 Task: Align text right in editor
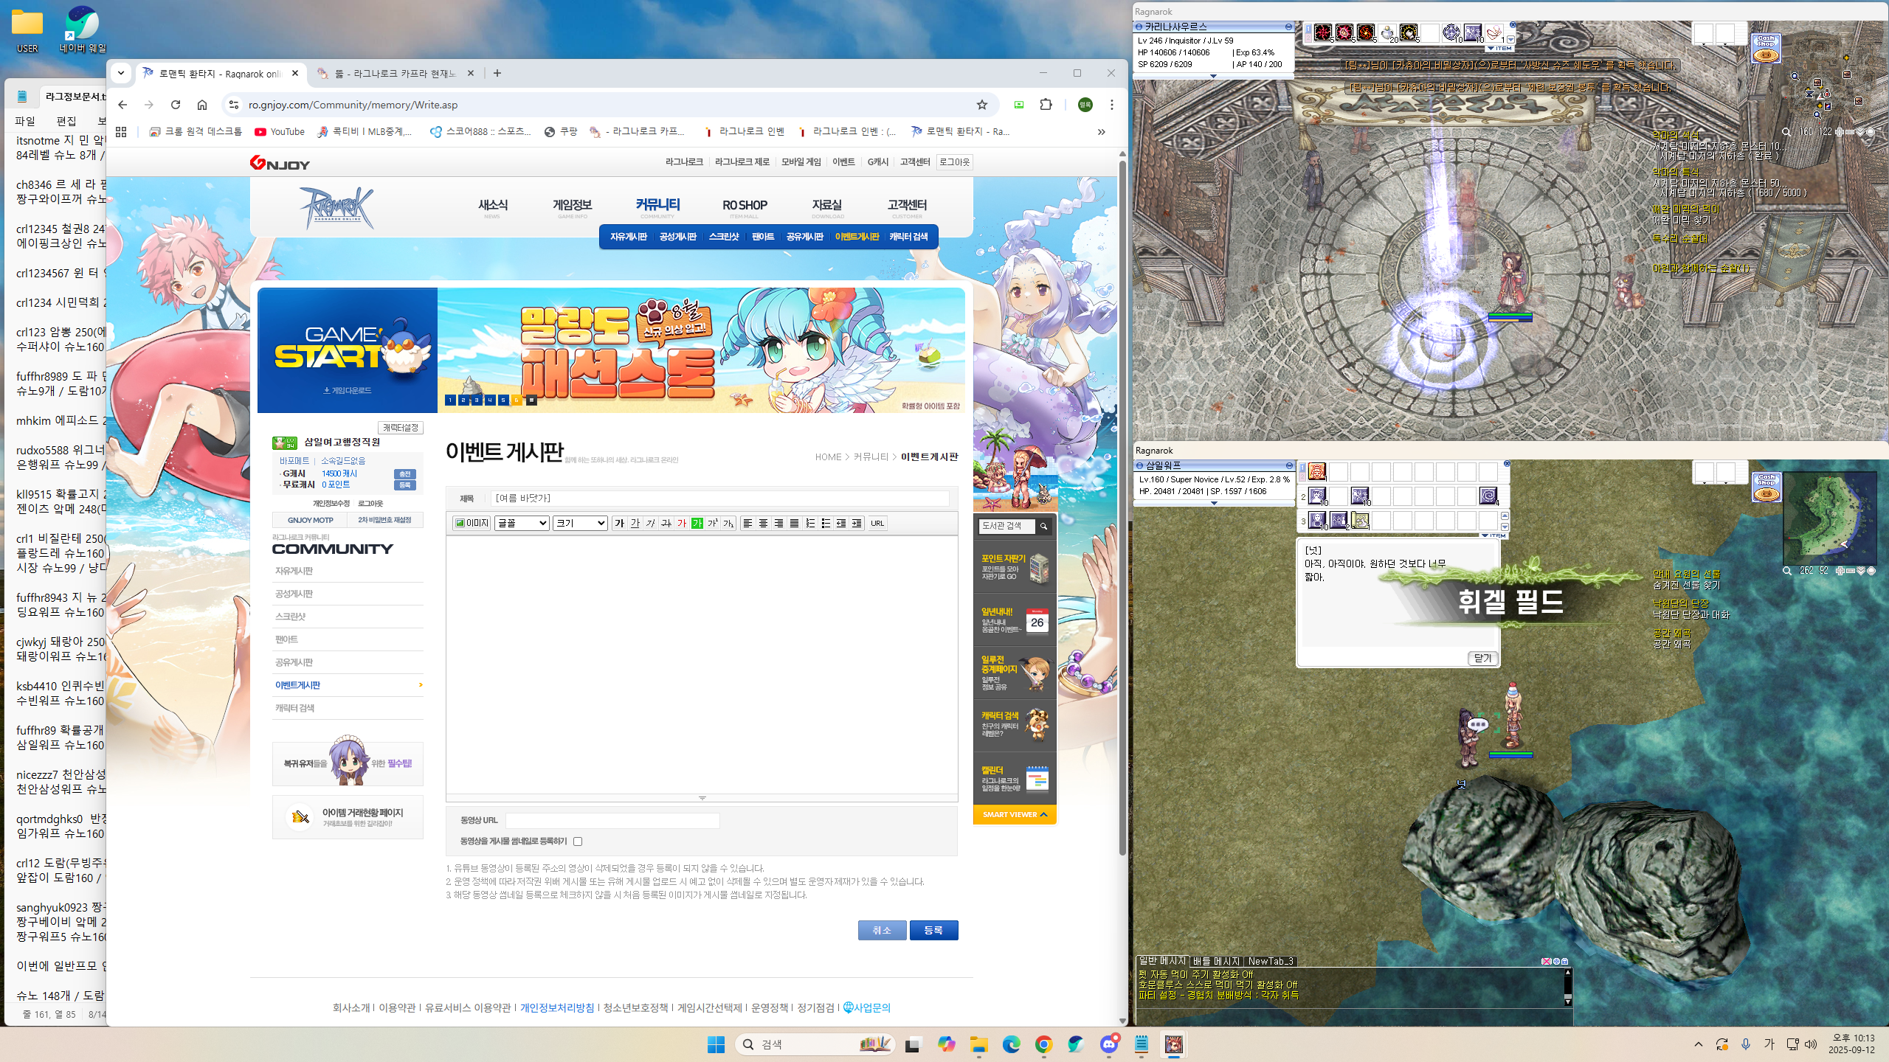pyautogui.click(x=778, y=523)
